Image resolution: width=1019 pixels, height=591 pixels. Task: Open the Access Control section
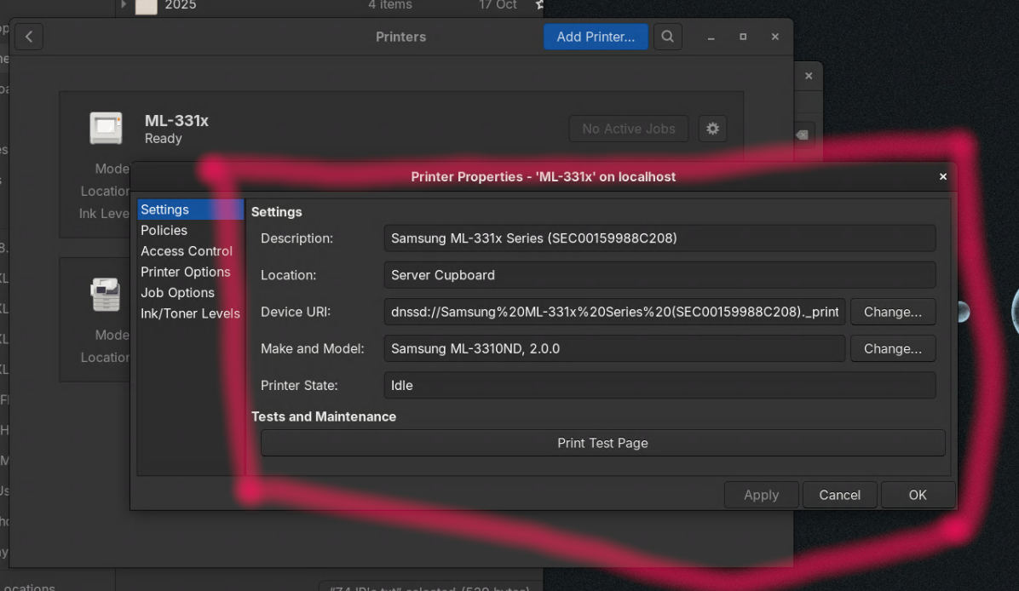point(187,251)
